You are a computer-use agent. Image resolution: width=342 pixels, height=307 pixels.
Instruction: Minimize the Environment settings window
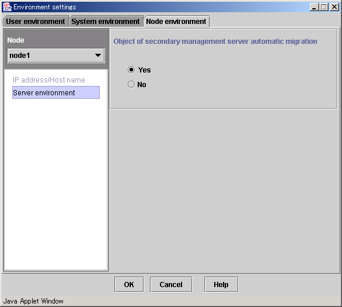314,7
